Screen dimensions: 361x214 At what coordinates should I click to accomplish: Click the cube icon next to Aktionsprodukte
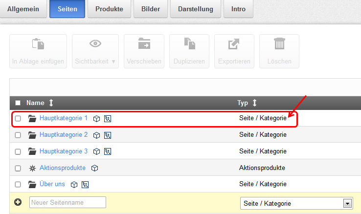click(94, 168)
